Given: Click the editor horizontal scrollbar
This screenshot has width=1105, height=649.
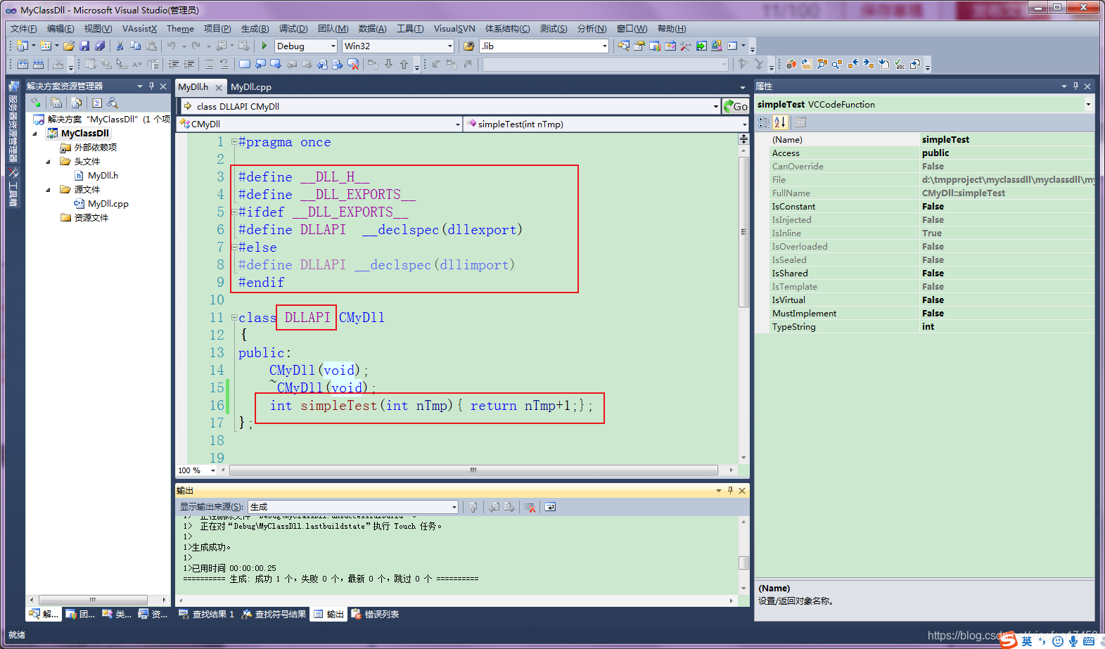Looking at the screenshot, I should click(x=473, y=470).
